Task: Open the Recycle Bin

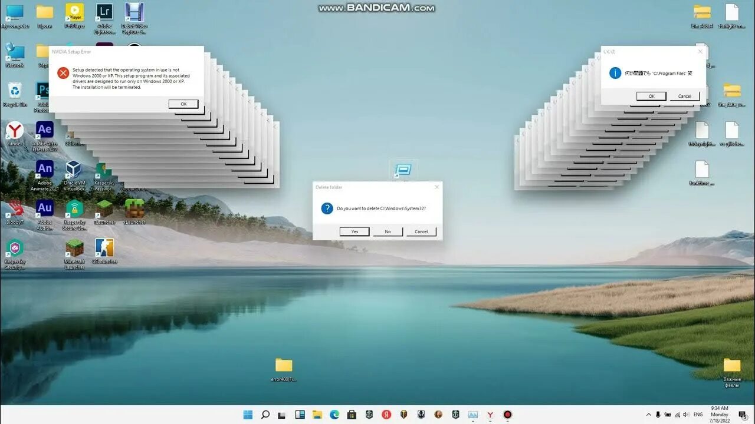Action: click(15, 94)
